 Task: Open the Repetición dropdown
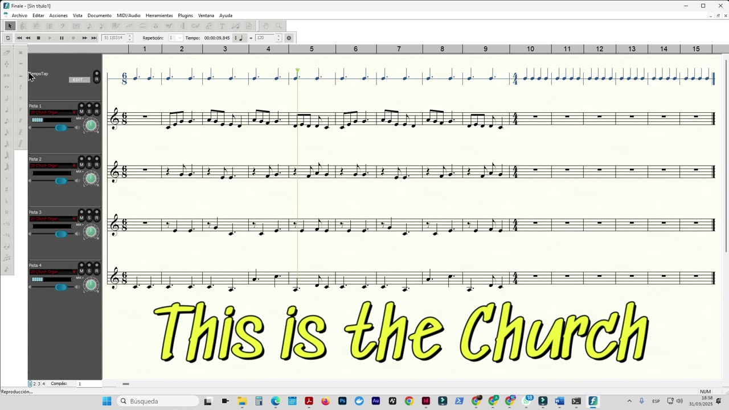[175, 38]
